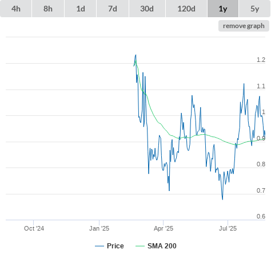Click the 0.7 y-axis value label

pyautogui.click(x=261, y=190)
